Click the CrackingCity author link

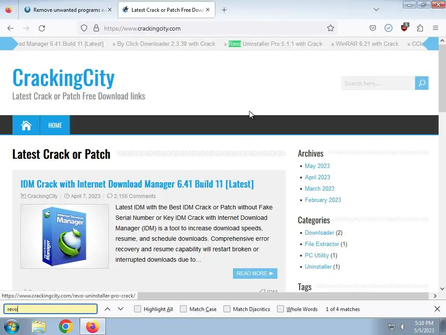click(x=42, y=196)
